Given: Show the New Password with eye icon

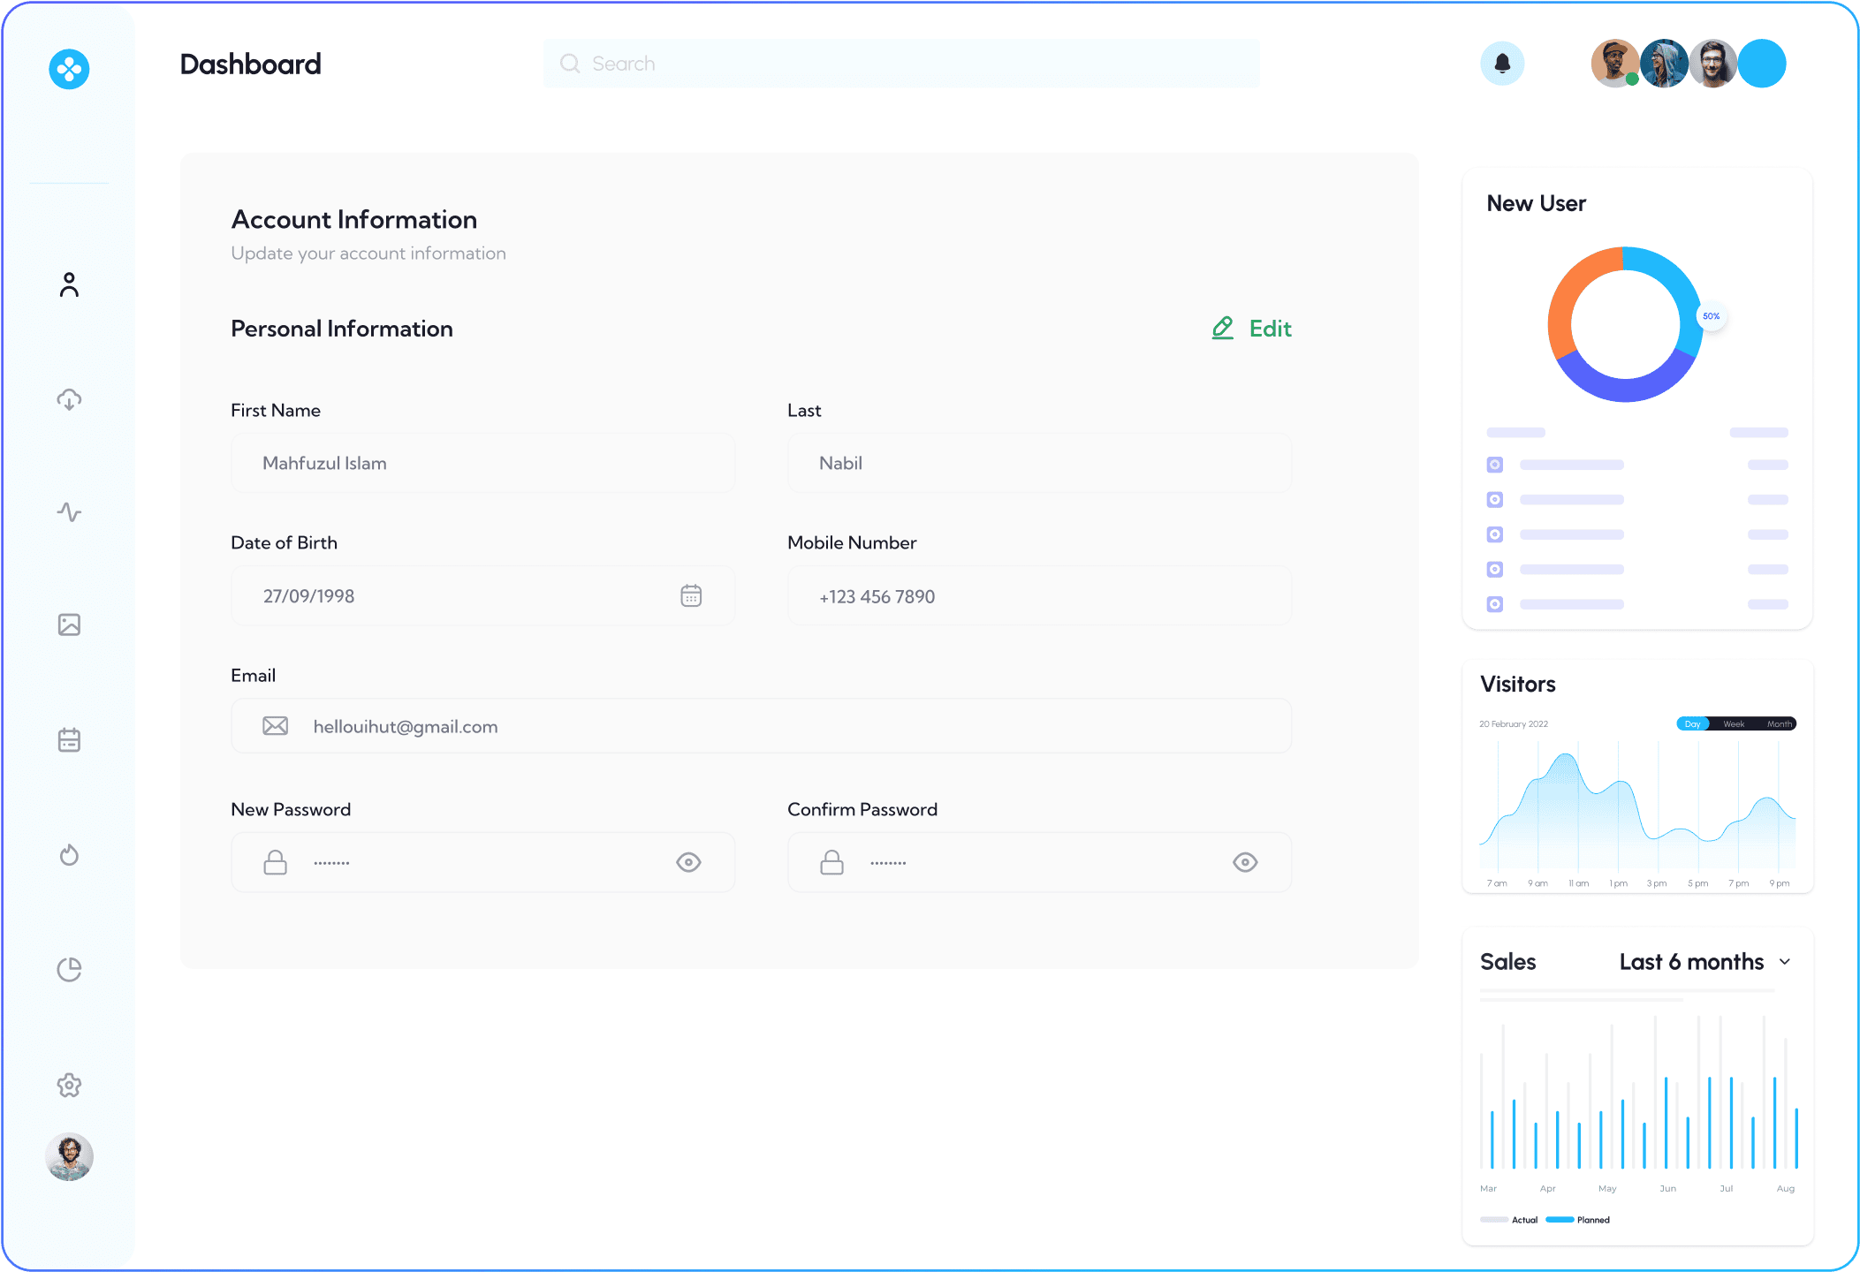Looking at the screenshot, I should point(688,862).
